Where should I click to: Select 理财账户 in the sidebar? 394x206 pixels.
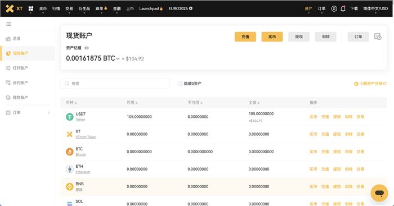pos(28,98)
